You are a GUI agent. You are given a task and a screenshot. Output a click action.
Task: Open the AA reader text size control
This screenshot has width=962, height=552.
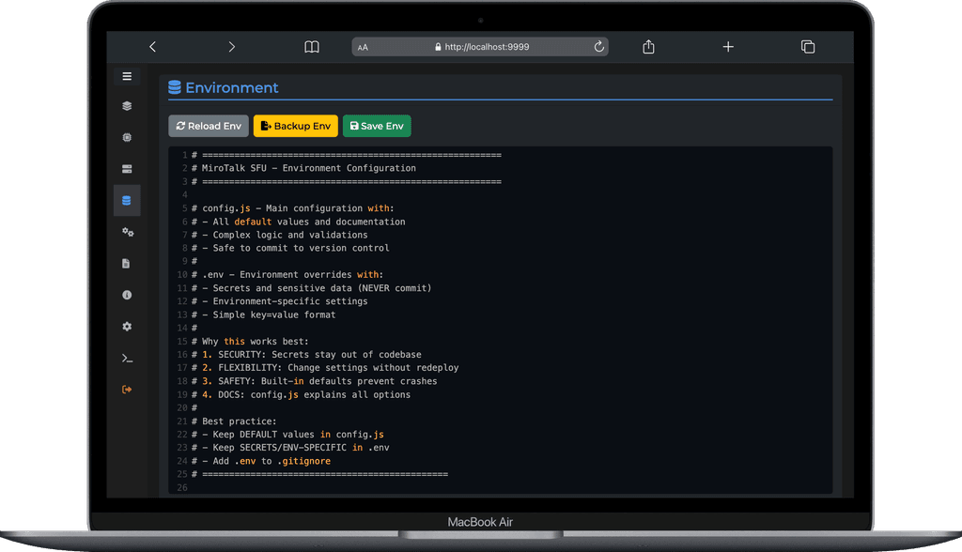pyautogui.click(x=363, y=47)
